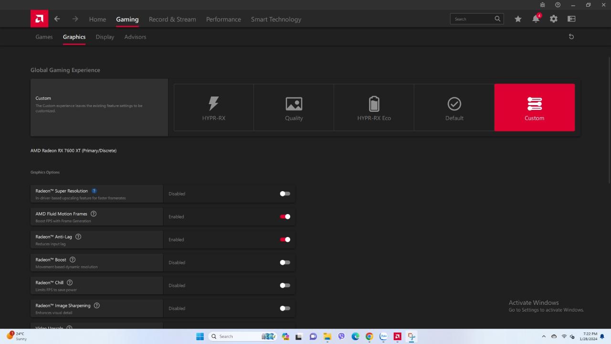Image resolution: width=611 pixels, height=344 pixels.
Task: Show help for Radeon Boost
Action: (x=73, y=260)
